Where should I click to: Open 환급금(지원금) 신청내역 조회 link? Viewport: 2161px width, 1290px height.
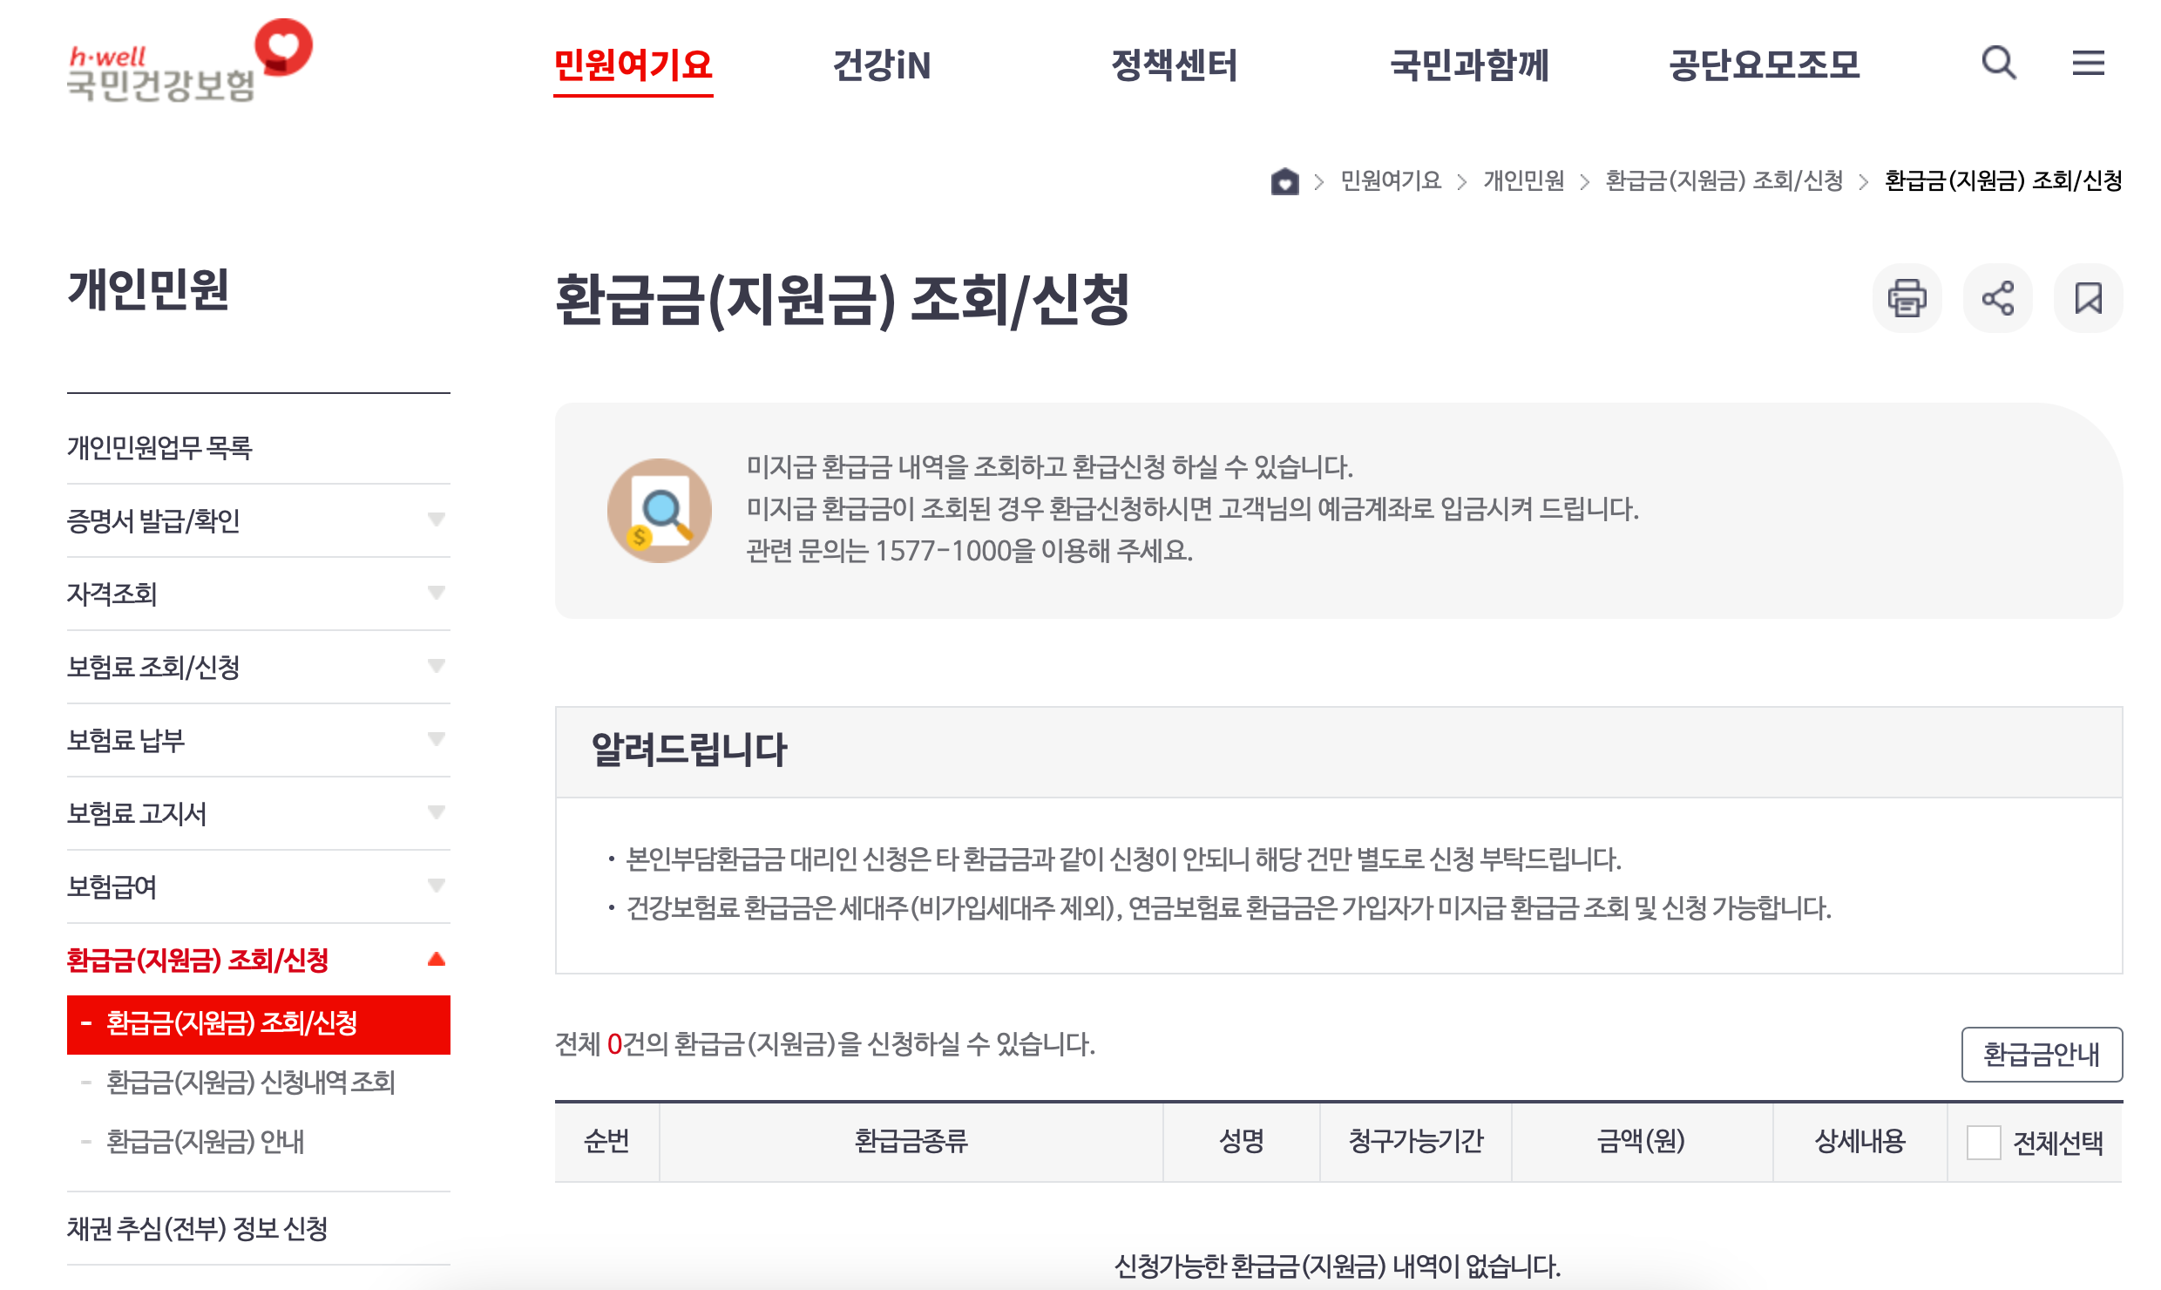251,1083
